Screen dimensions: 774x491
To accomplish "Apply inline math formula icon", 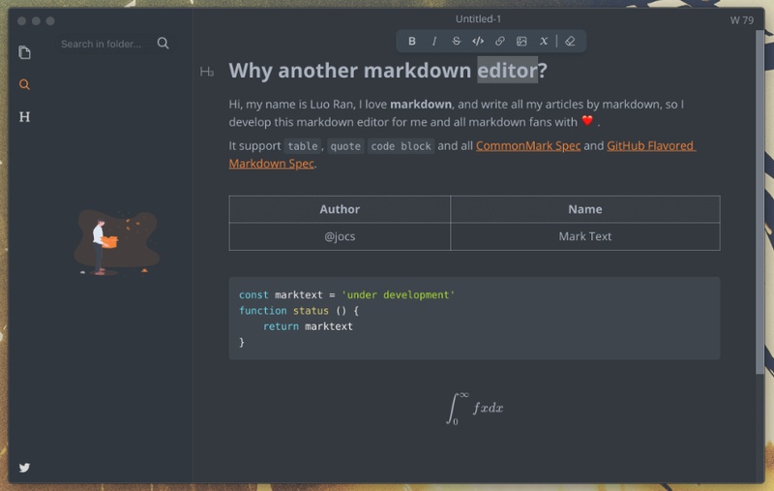I will (x=544, y=42).
